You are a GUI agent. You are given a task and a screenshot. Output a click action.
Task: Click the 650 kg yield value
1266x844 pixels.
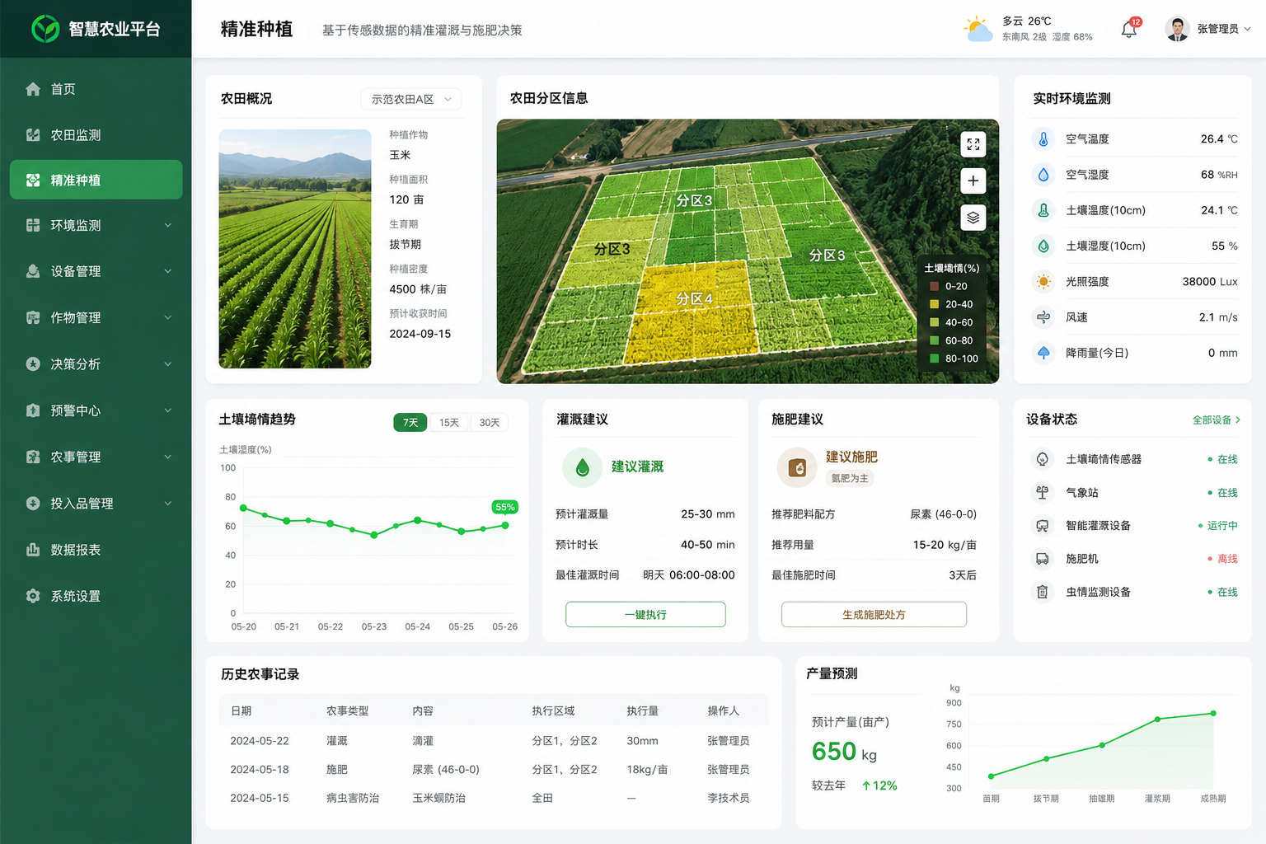[x=844, y=752]
